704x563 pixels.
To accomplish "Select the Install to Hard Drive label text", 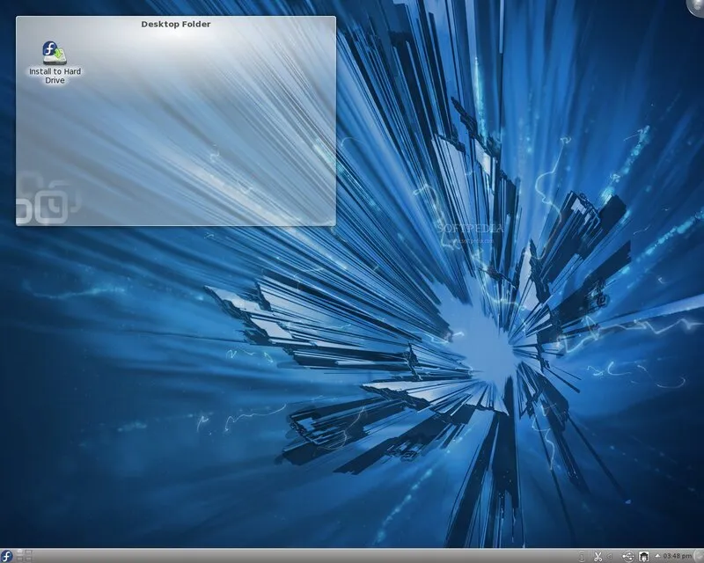I will (x=55, y=76).
